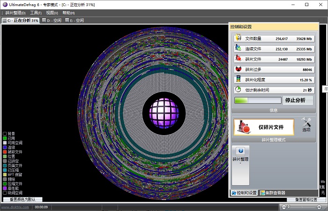Click the 256,617 file count value

pos(282,39)
